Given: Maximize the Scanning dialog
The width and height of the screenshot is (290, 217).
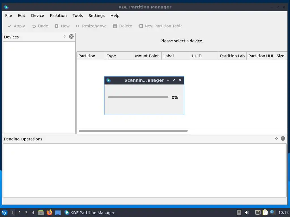Looking at the screenshot, I should coord(174,80).
